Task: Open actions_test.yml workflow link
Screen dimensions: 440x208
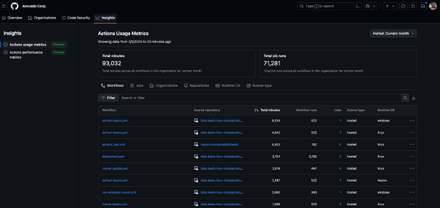Action: [113, 144]
